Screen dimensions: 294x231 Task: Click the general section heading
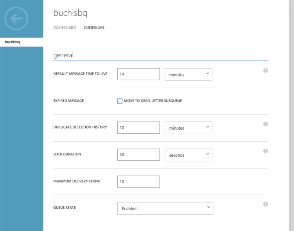[63, 55]
